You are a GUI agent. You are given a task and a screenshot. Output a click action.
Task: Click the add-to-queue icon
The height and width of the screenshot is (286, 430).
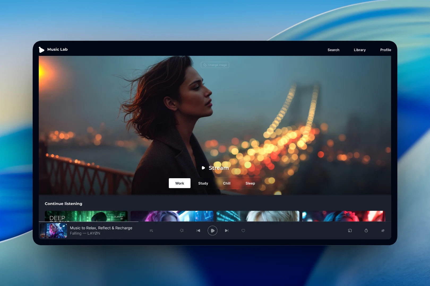tap(151, 231)
